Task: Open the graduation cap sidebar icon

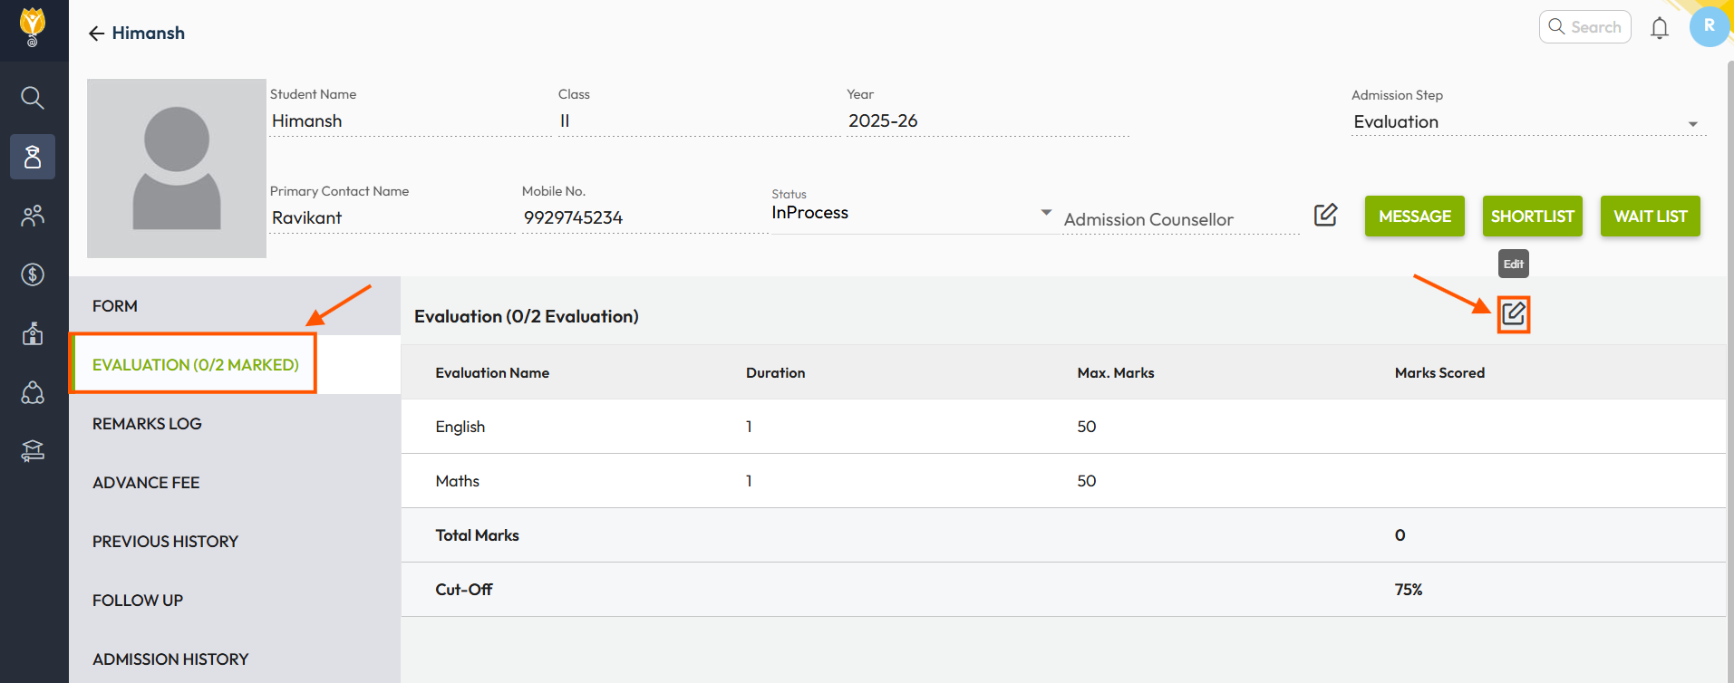Action: coord(33,451)
